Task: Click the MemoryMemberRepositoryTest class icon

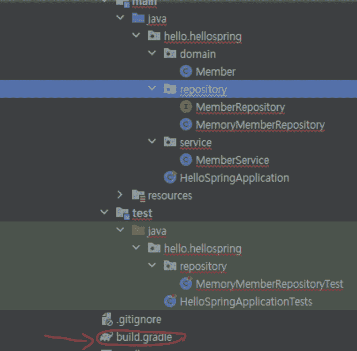Action: (186, 283)
